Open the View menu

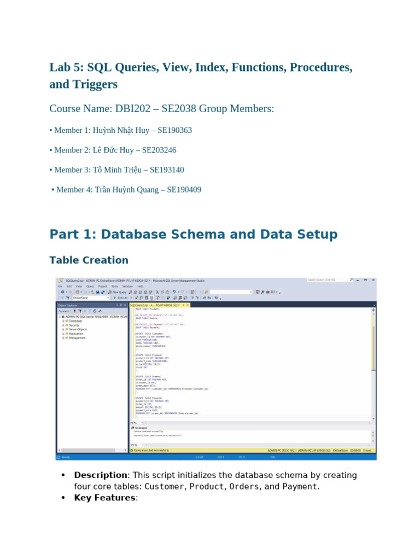click(x=79, y=286)
